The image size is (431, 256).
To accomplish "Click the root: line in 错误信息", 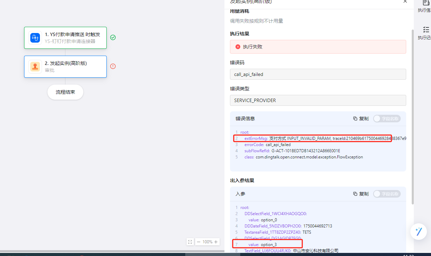I will (244, 132).
